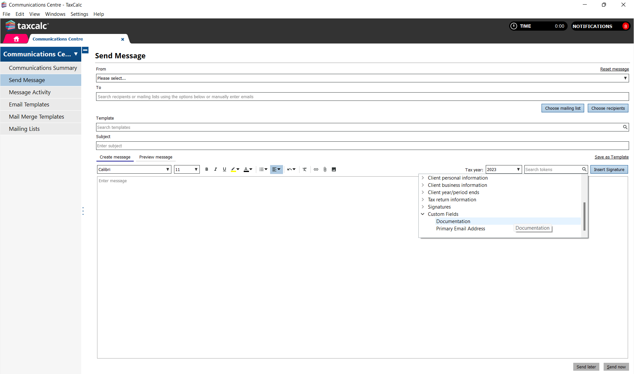Click the Reset message link
The width and height of the screenshot is (634, 374).
614,69
